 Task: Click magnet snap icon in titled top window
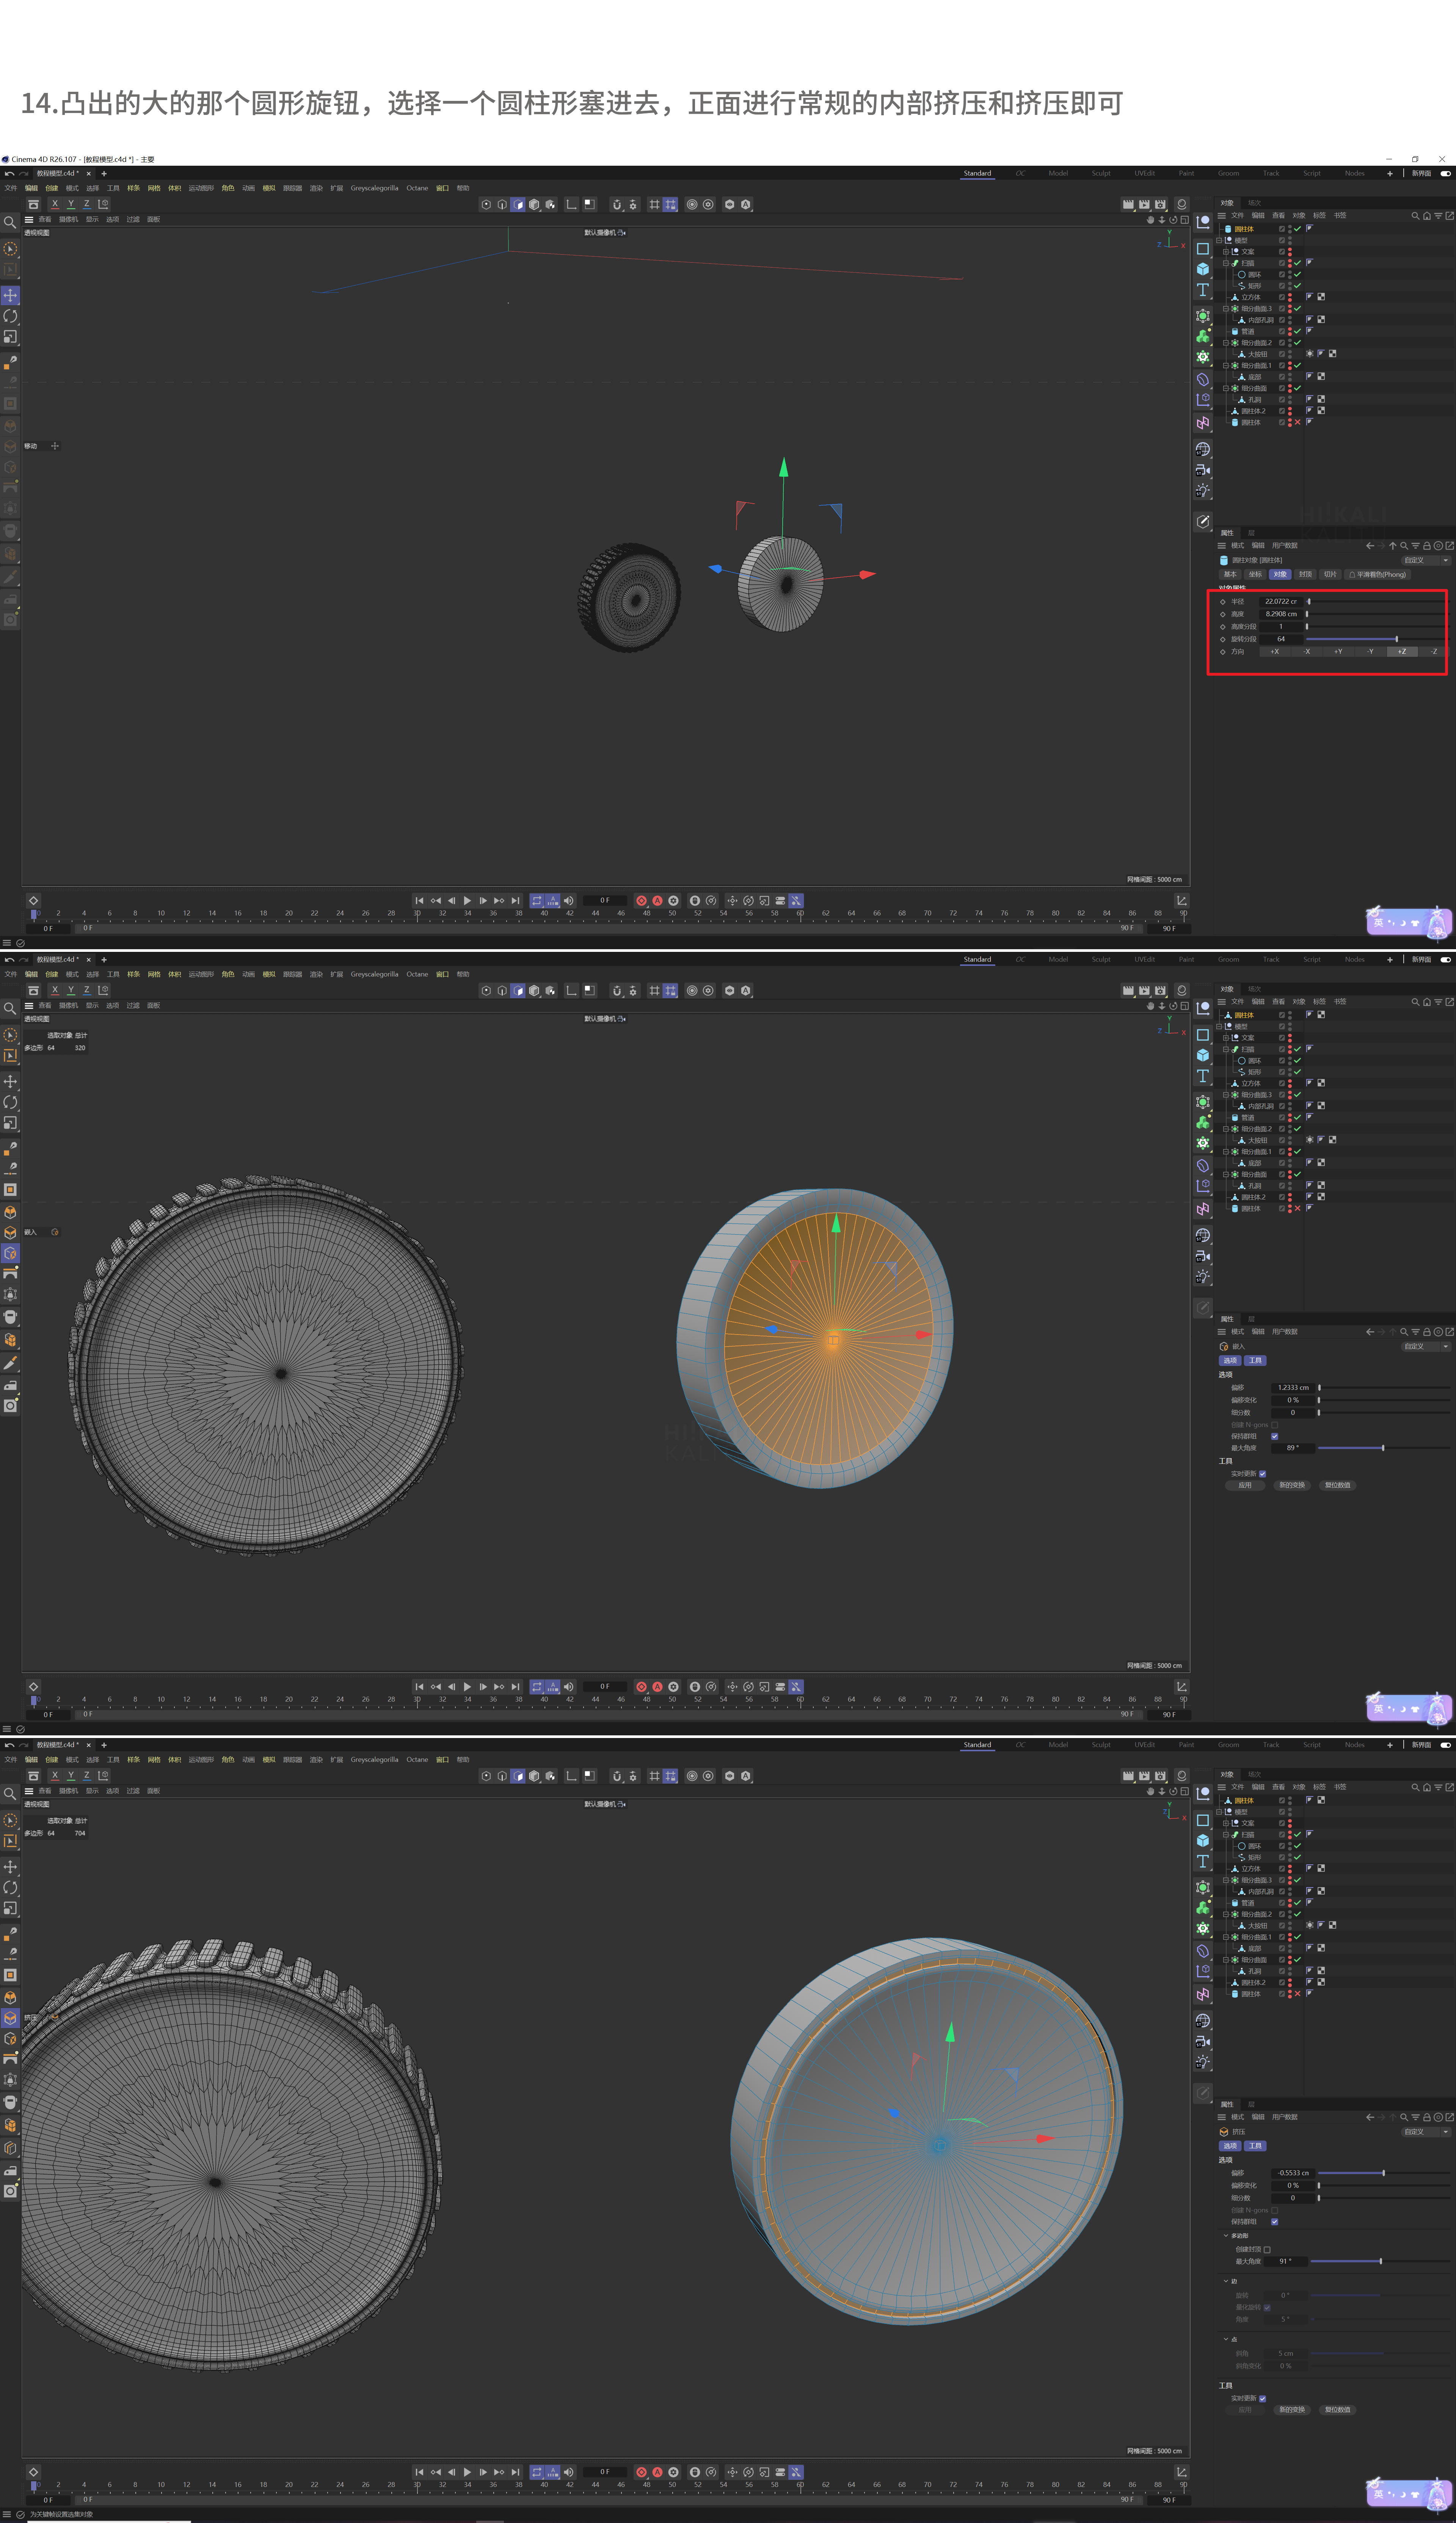(616, 205)
